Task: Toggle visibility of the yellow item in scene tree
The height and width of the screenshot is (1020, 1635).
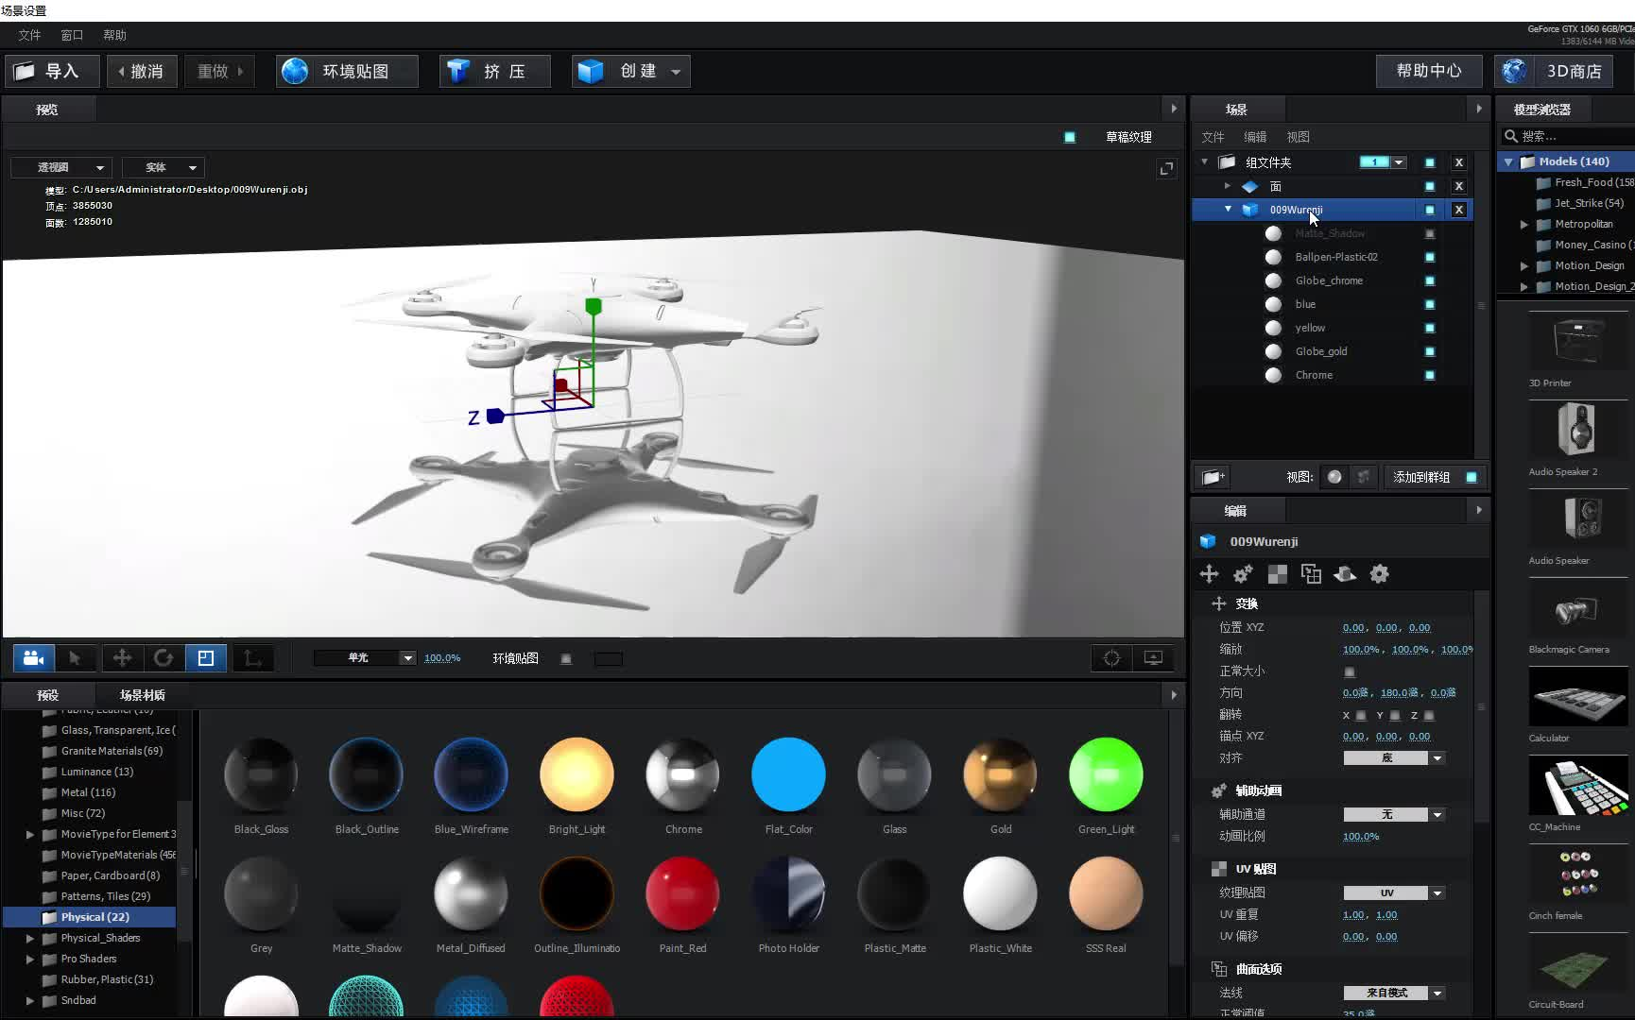Action: click(x=1430, y=328)
